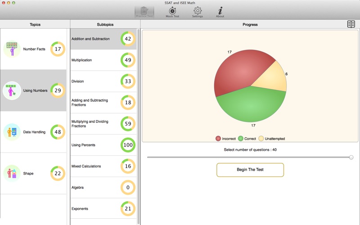The height and width of the screenshot is (225, 360).
Task: Open the Mixed Calculations subtopic label
Action: pyautogui.click(x=86, y=166)
